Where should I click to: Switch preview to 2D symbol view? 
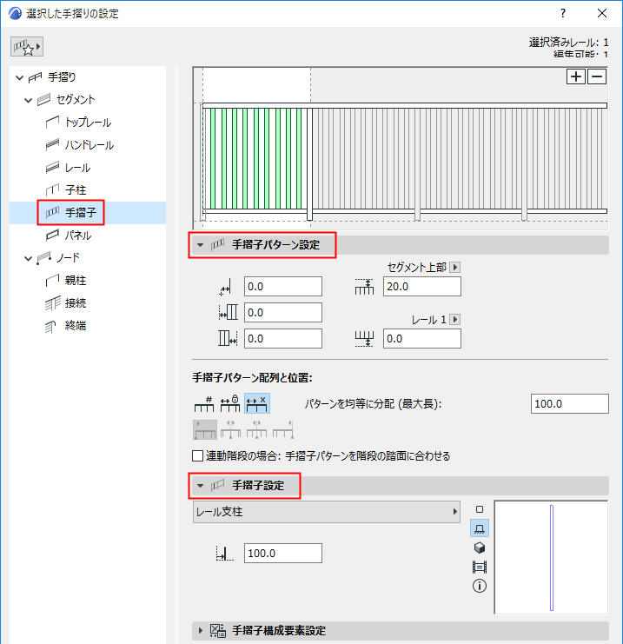tap(480, 509)
